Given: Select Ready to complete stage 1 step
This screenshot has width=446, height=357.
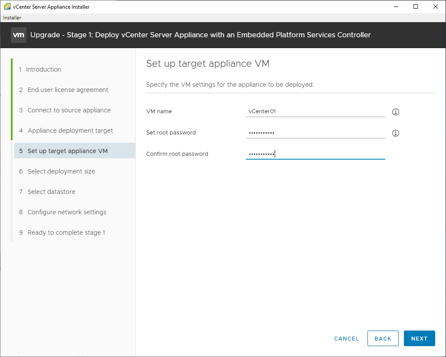Looking at the screenshot, I should coord(62,233).
